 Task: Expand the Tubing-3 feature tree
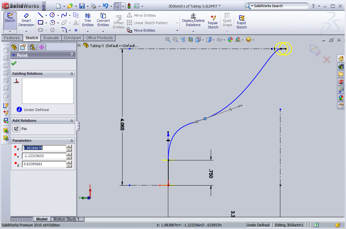tap(79, 46)
